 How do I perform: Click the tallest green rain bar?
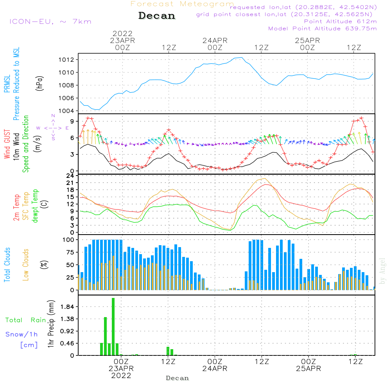(113, 326)
